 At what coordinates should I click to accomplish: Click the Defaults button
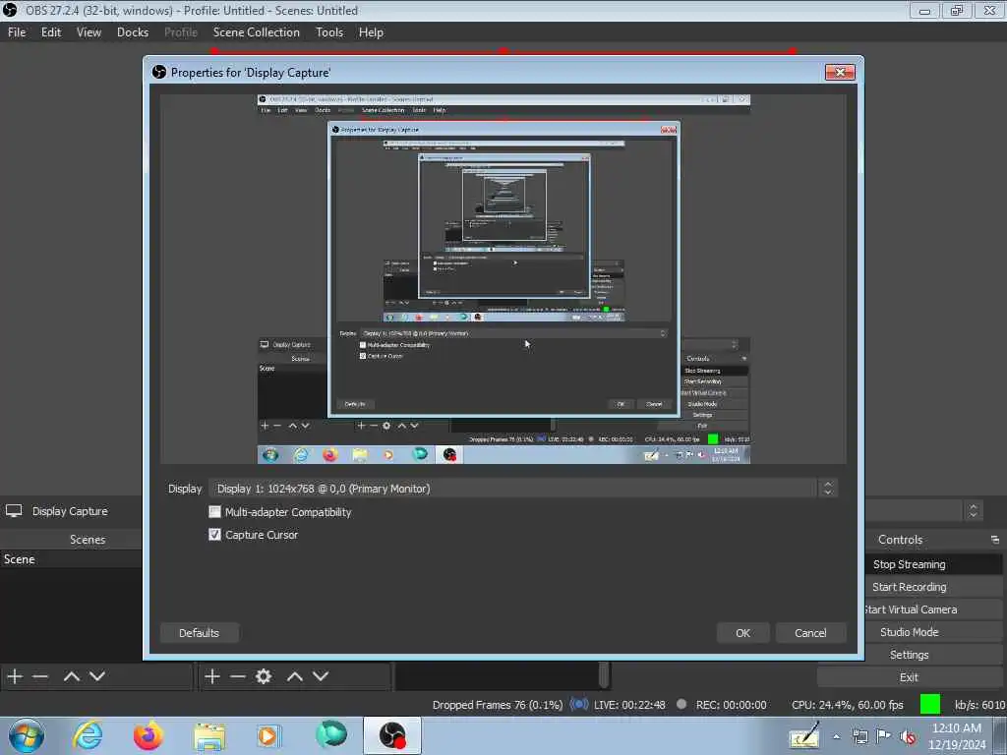[x=199, y=632]
